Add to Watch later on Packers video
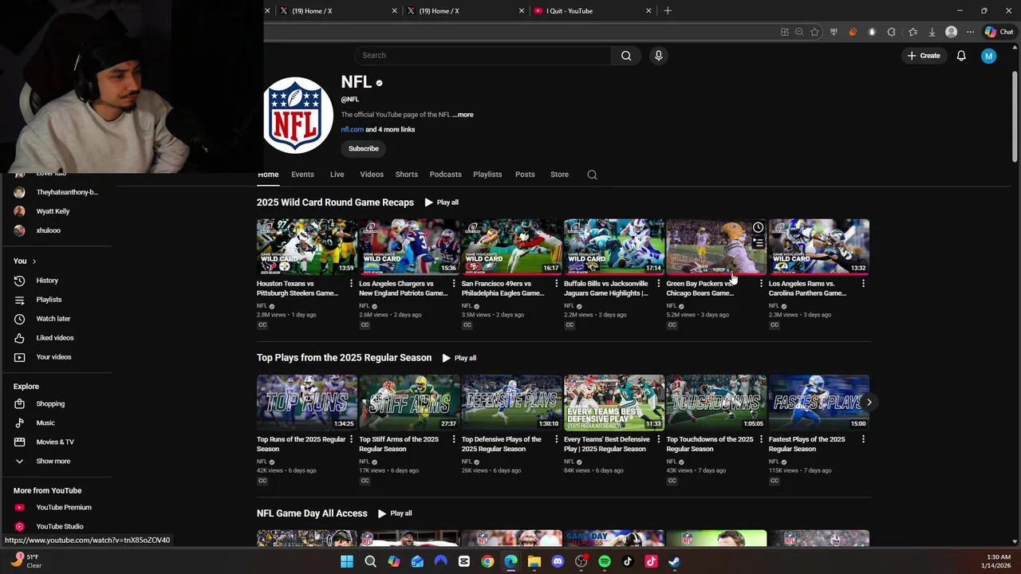This screenshot has height=574, width=1021. click(x=758, y=228)
